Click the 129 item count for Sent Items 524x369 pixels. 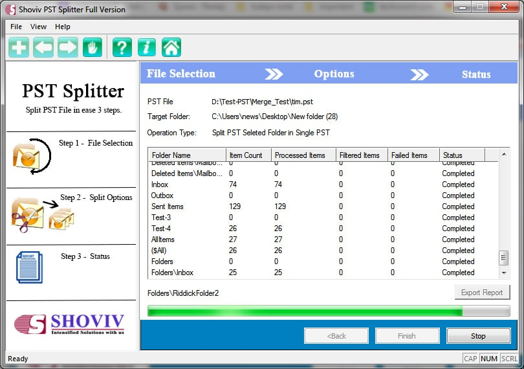pyautogui.click(x=235, y=207)
